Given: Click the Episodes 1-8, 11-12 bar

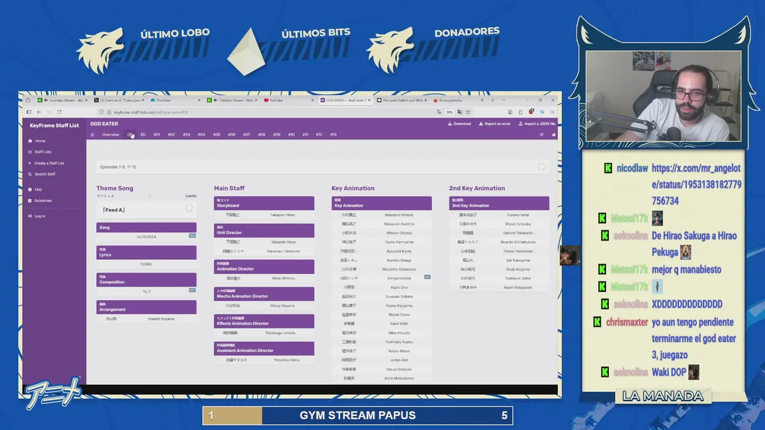Looking at the screenshot, I should point(323,167).
